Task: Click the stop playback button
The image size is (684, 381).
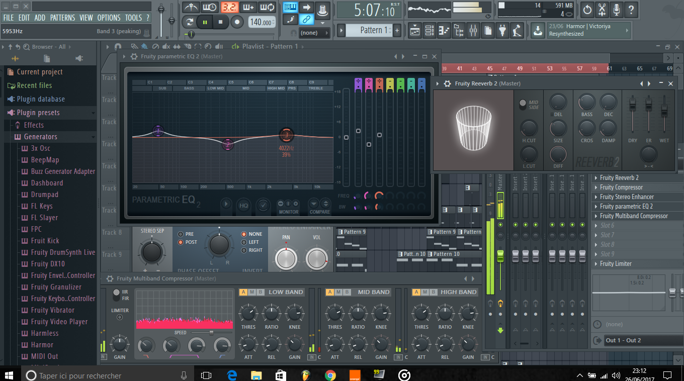Action: 220,22
